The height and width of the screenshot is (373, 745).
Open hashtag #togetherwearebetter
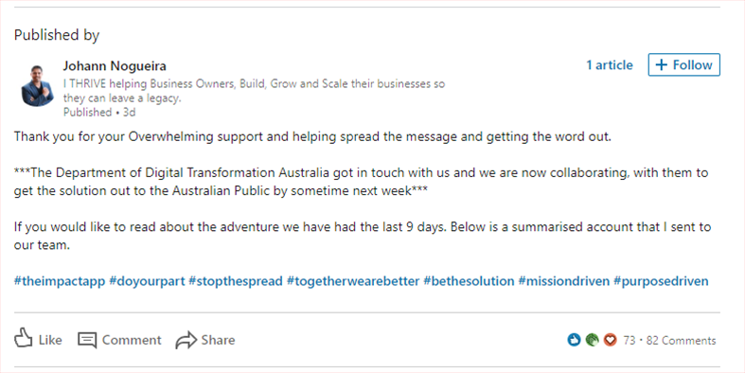[x=353, y=281]
